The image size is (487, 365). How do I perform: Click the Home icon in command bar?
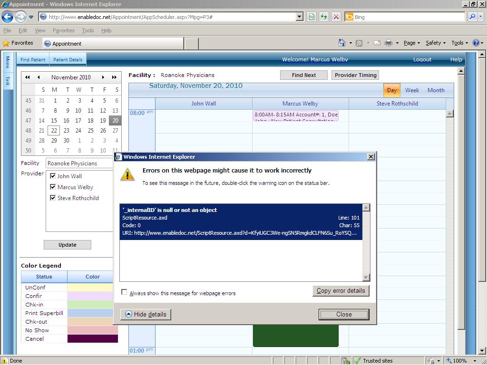341,43
